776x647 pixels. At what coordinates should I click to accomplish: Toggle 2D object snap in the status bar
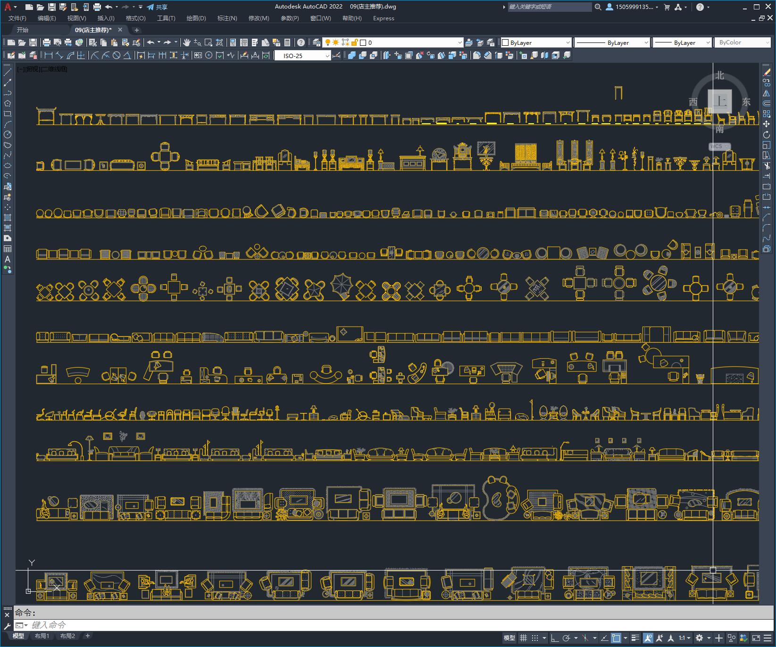pos(616,638)
